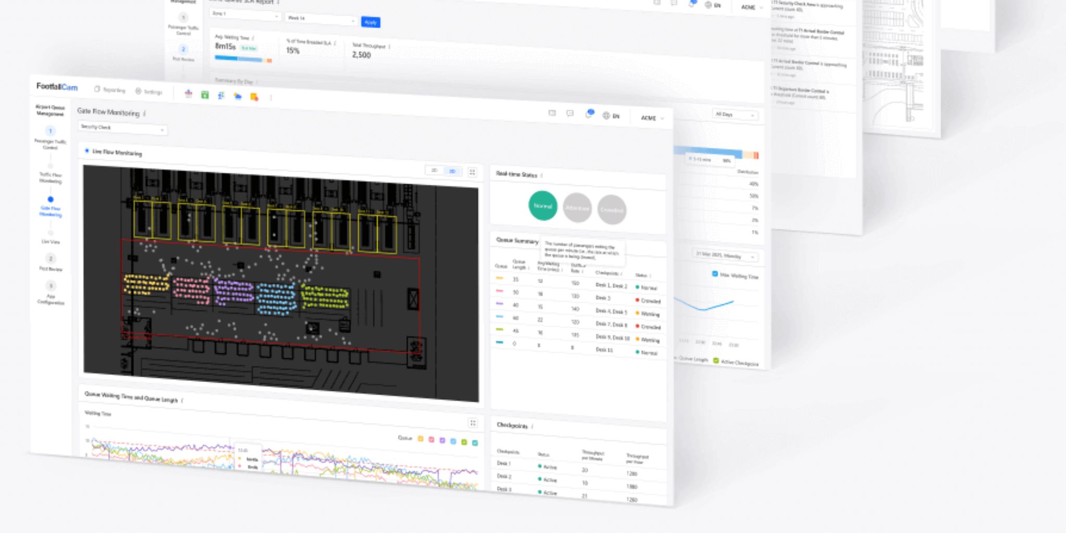Click the blue people-queue module icon
The image size is (1066, 533).
(x=221, y=95)
